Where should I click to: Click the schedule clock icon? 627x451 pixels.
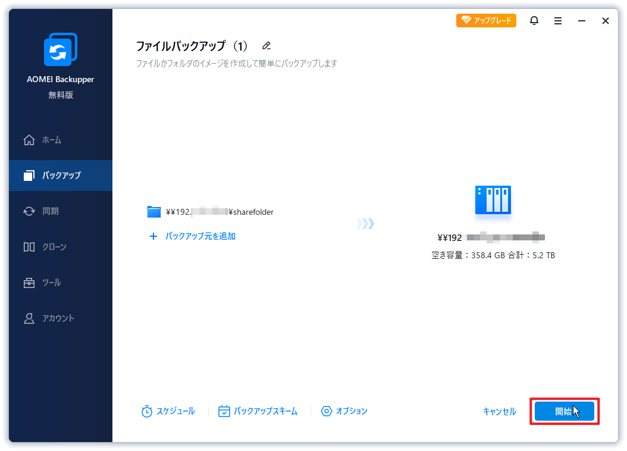pyautogui.click(x=147, y=411)
